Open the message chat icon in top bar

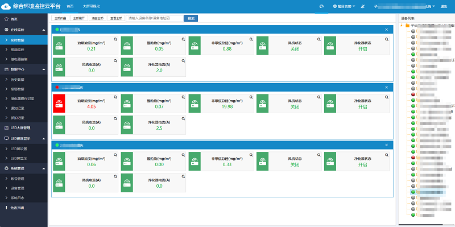click(x=321, y=6)
